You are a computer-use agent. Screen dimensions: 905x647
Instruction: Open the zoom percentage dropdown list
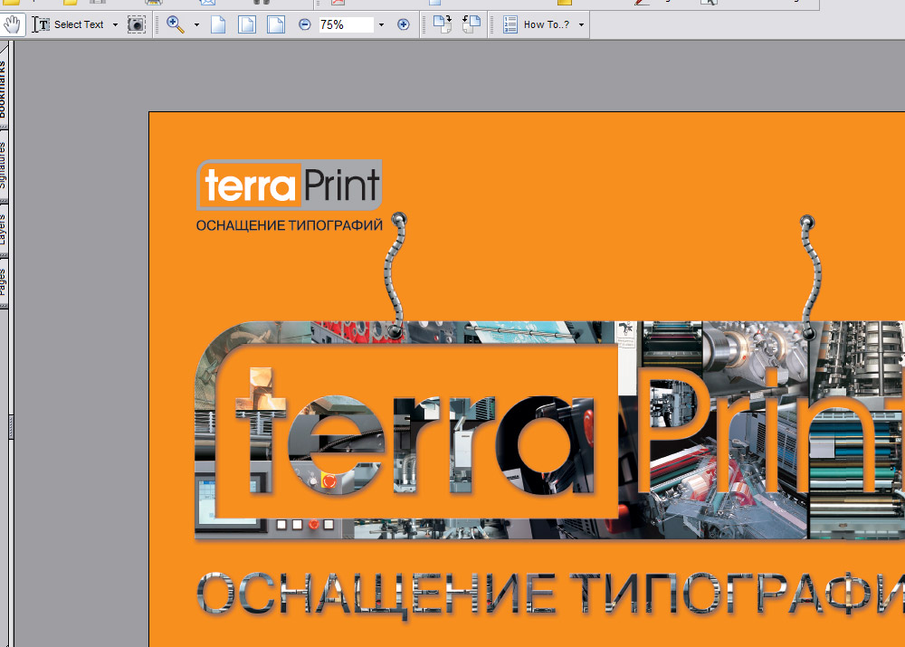click(x=382, y=24)
